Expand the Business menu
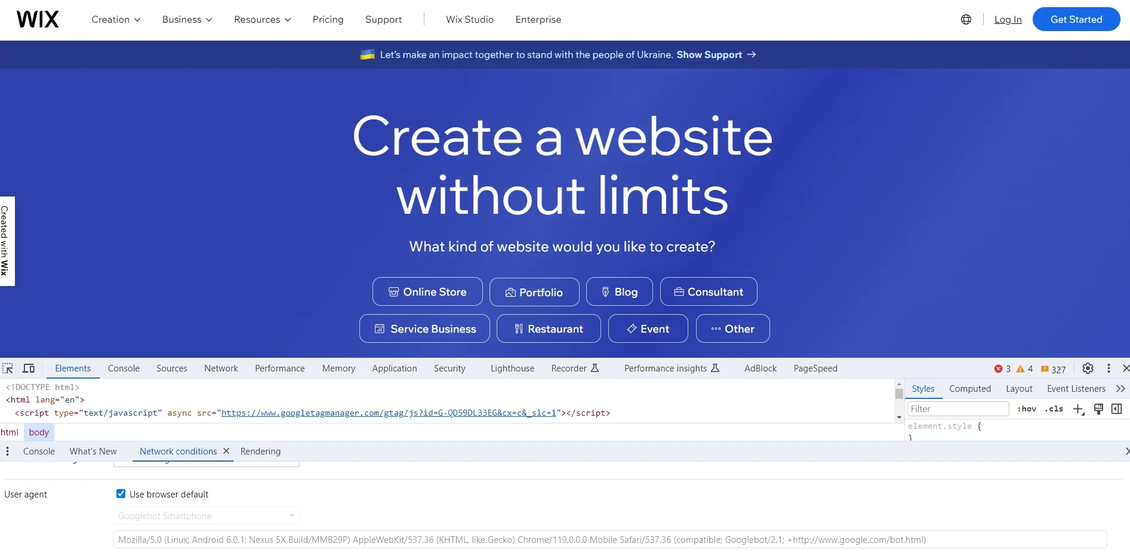This screenshot has height=553, width=1130. 187,20
